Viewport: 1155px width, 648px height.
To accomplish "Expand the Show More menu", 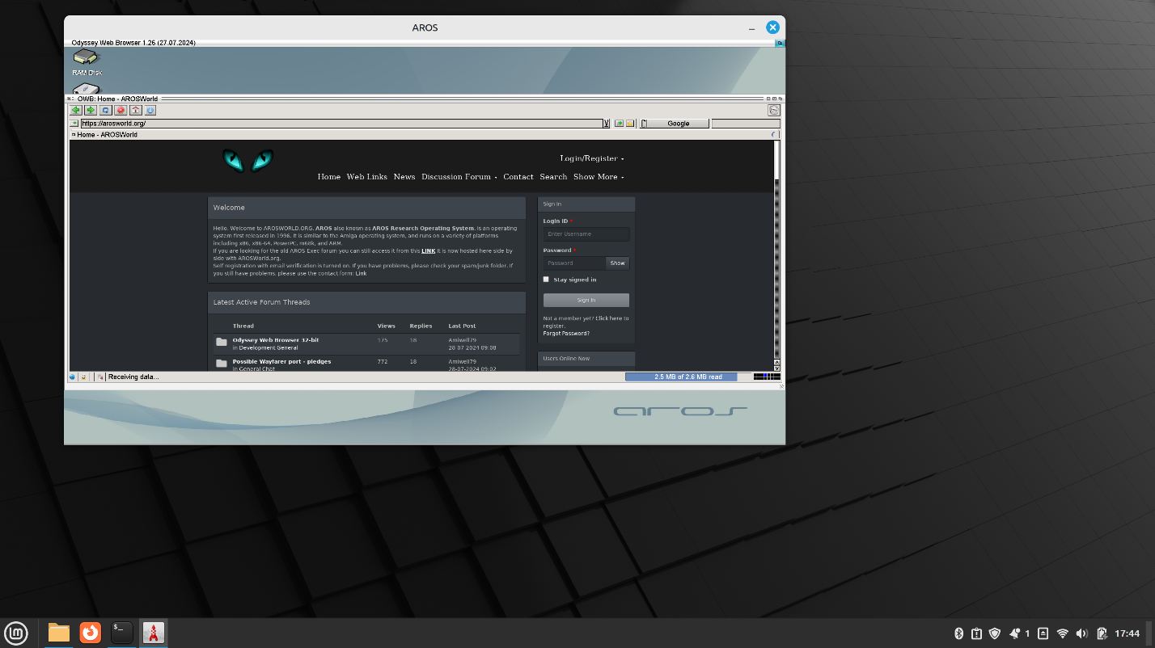I will click(599, 176).
